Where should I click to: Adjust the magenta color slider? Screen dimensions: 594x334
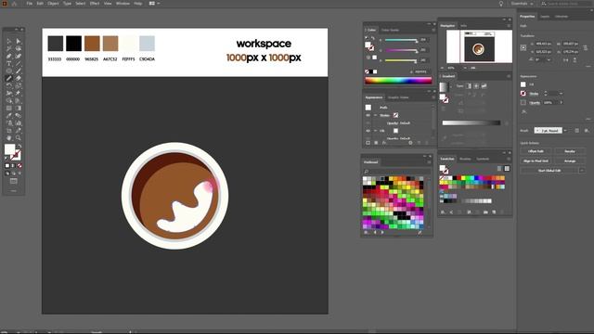[x=401, y=50]
